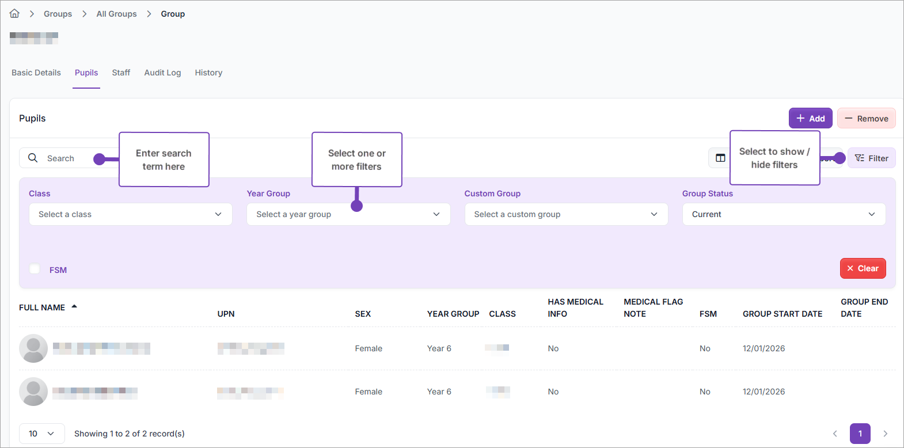Screen dimensions: 904x448
Task: Switch to the Staff tab
Action: (x=121, y=73)
